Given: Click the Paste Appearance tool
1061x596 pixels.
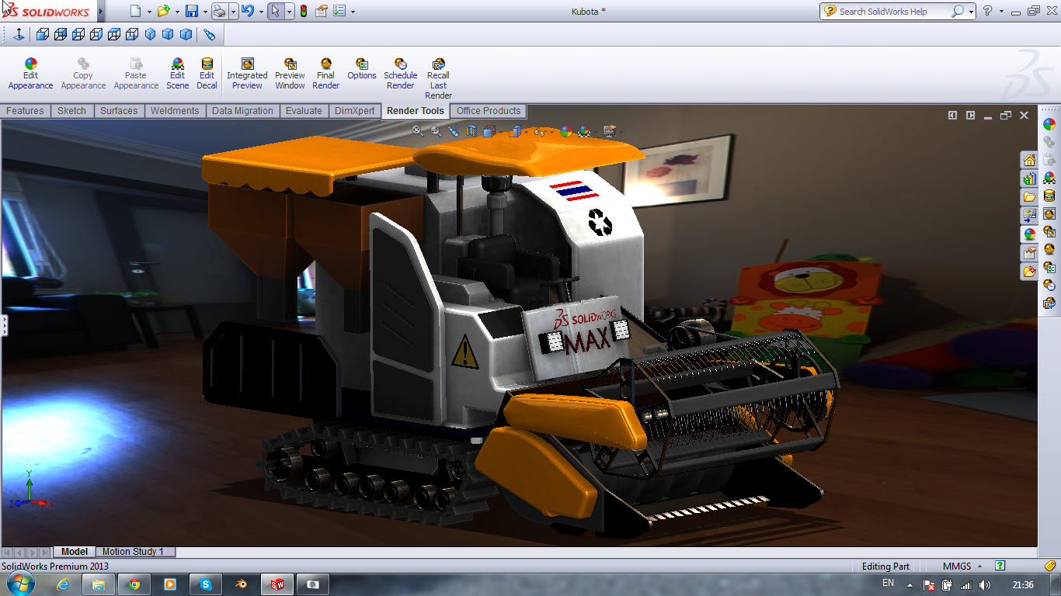Looking at the screenshot, I should coord(136,74).
